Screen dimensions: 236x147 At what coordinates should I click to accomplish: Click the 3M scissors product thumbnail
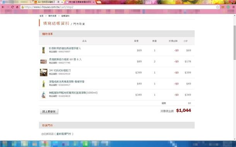click(44, 73)
